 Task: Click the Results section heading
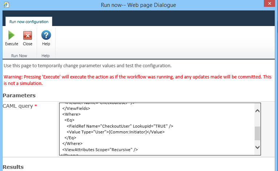13,167
